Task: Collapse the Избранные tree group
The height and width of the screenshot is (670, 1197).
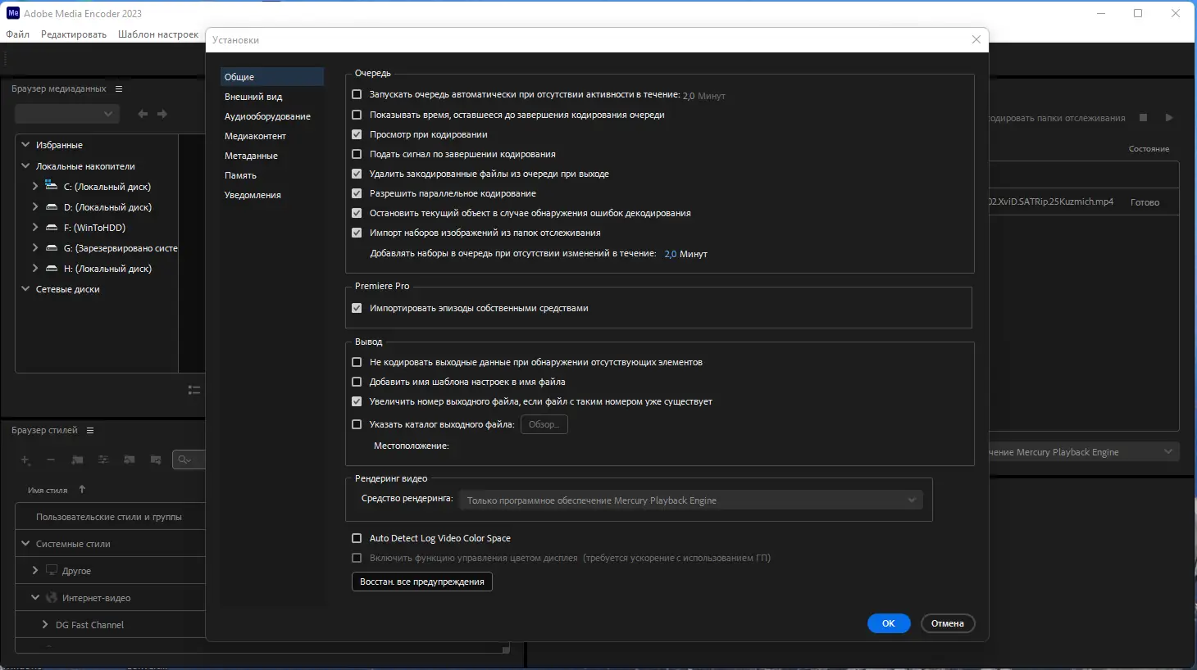Action: pyautogui.click(x=25, y=145)
